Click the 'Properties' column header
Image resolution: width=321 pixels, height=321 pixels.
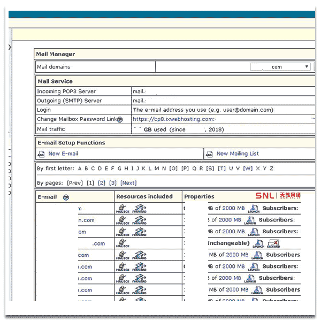point(199,196)
